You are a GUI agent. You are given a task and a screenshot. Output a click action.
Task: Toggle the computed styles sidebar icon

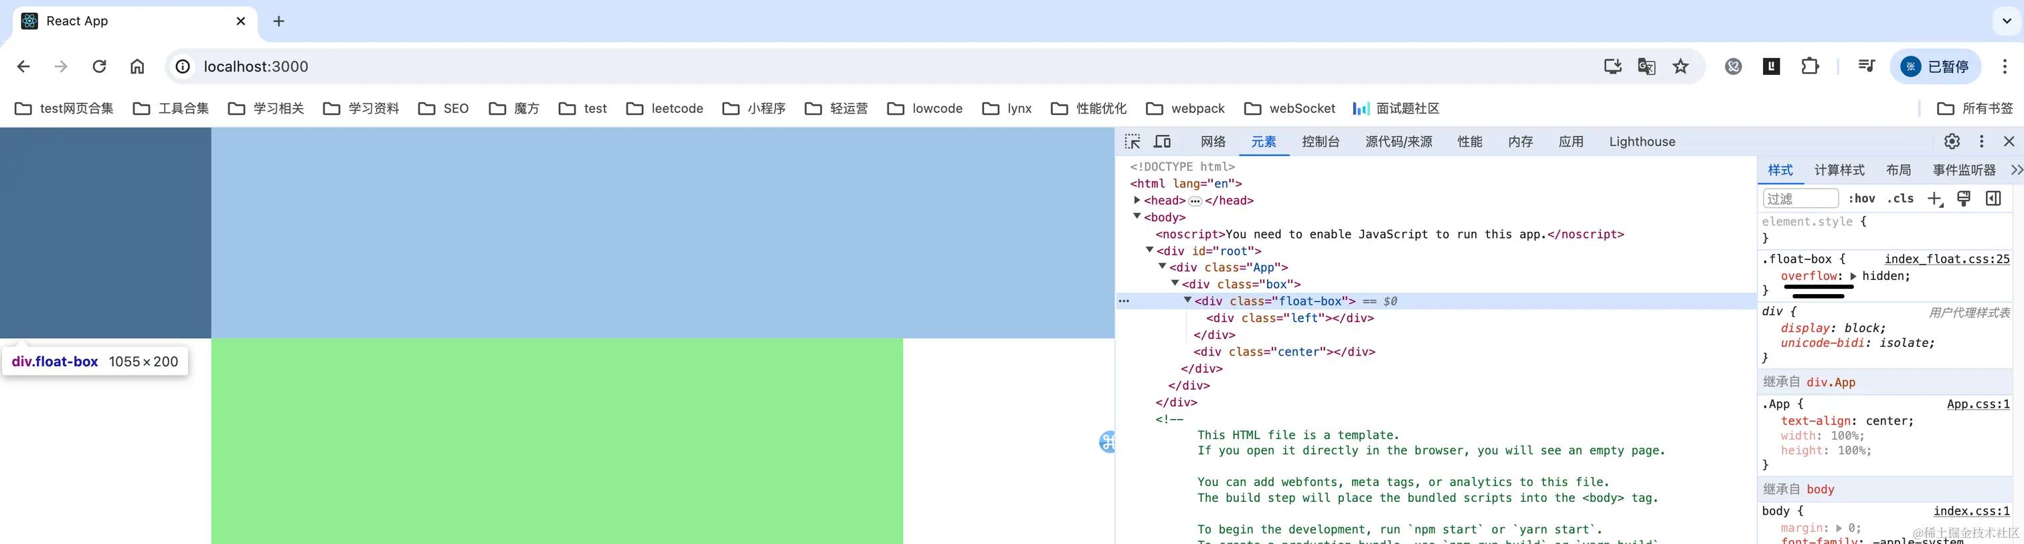click(x=1993, y=198)
